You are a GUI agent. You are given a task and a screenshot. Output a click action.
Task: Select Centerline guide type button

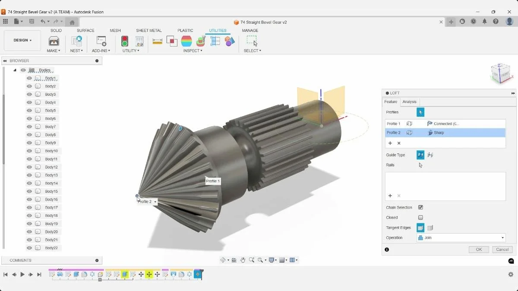[430, 155]
